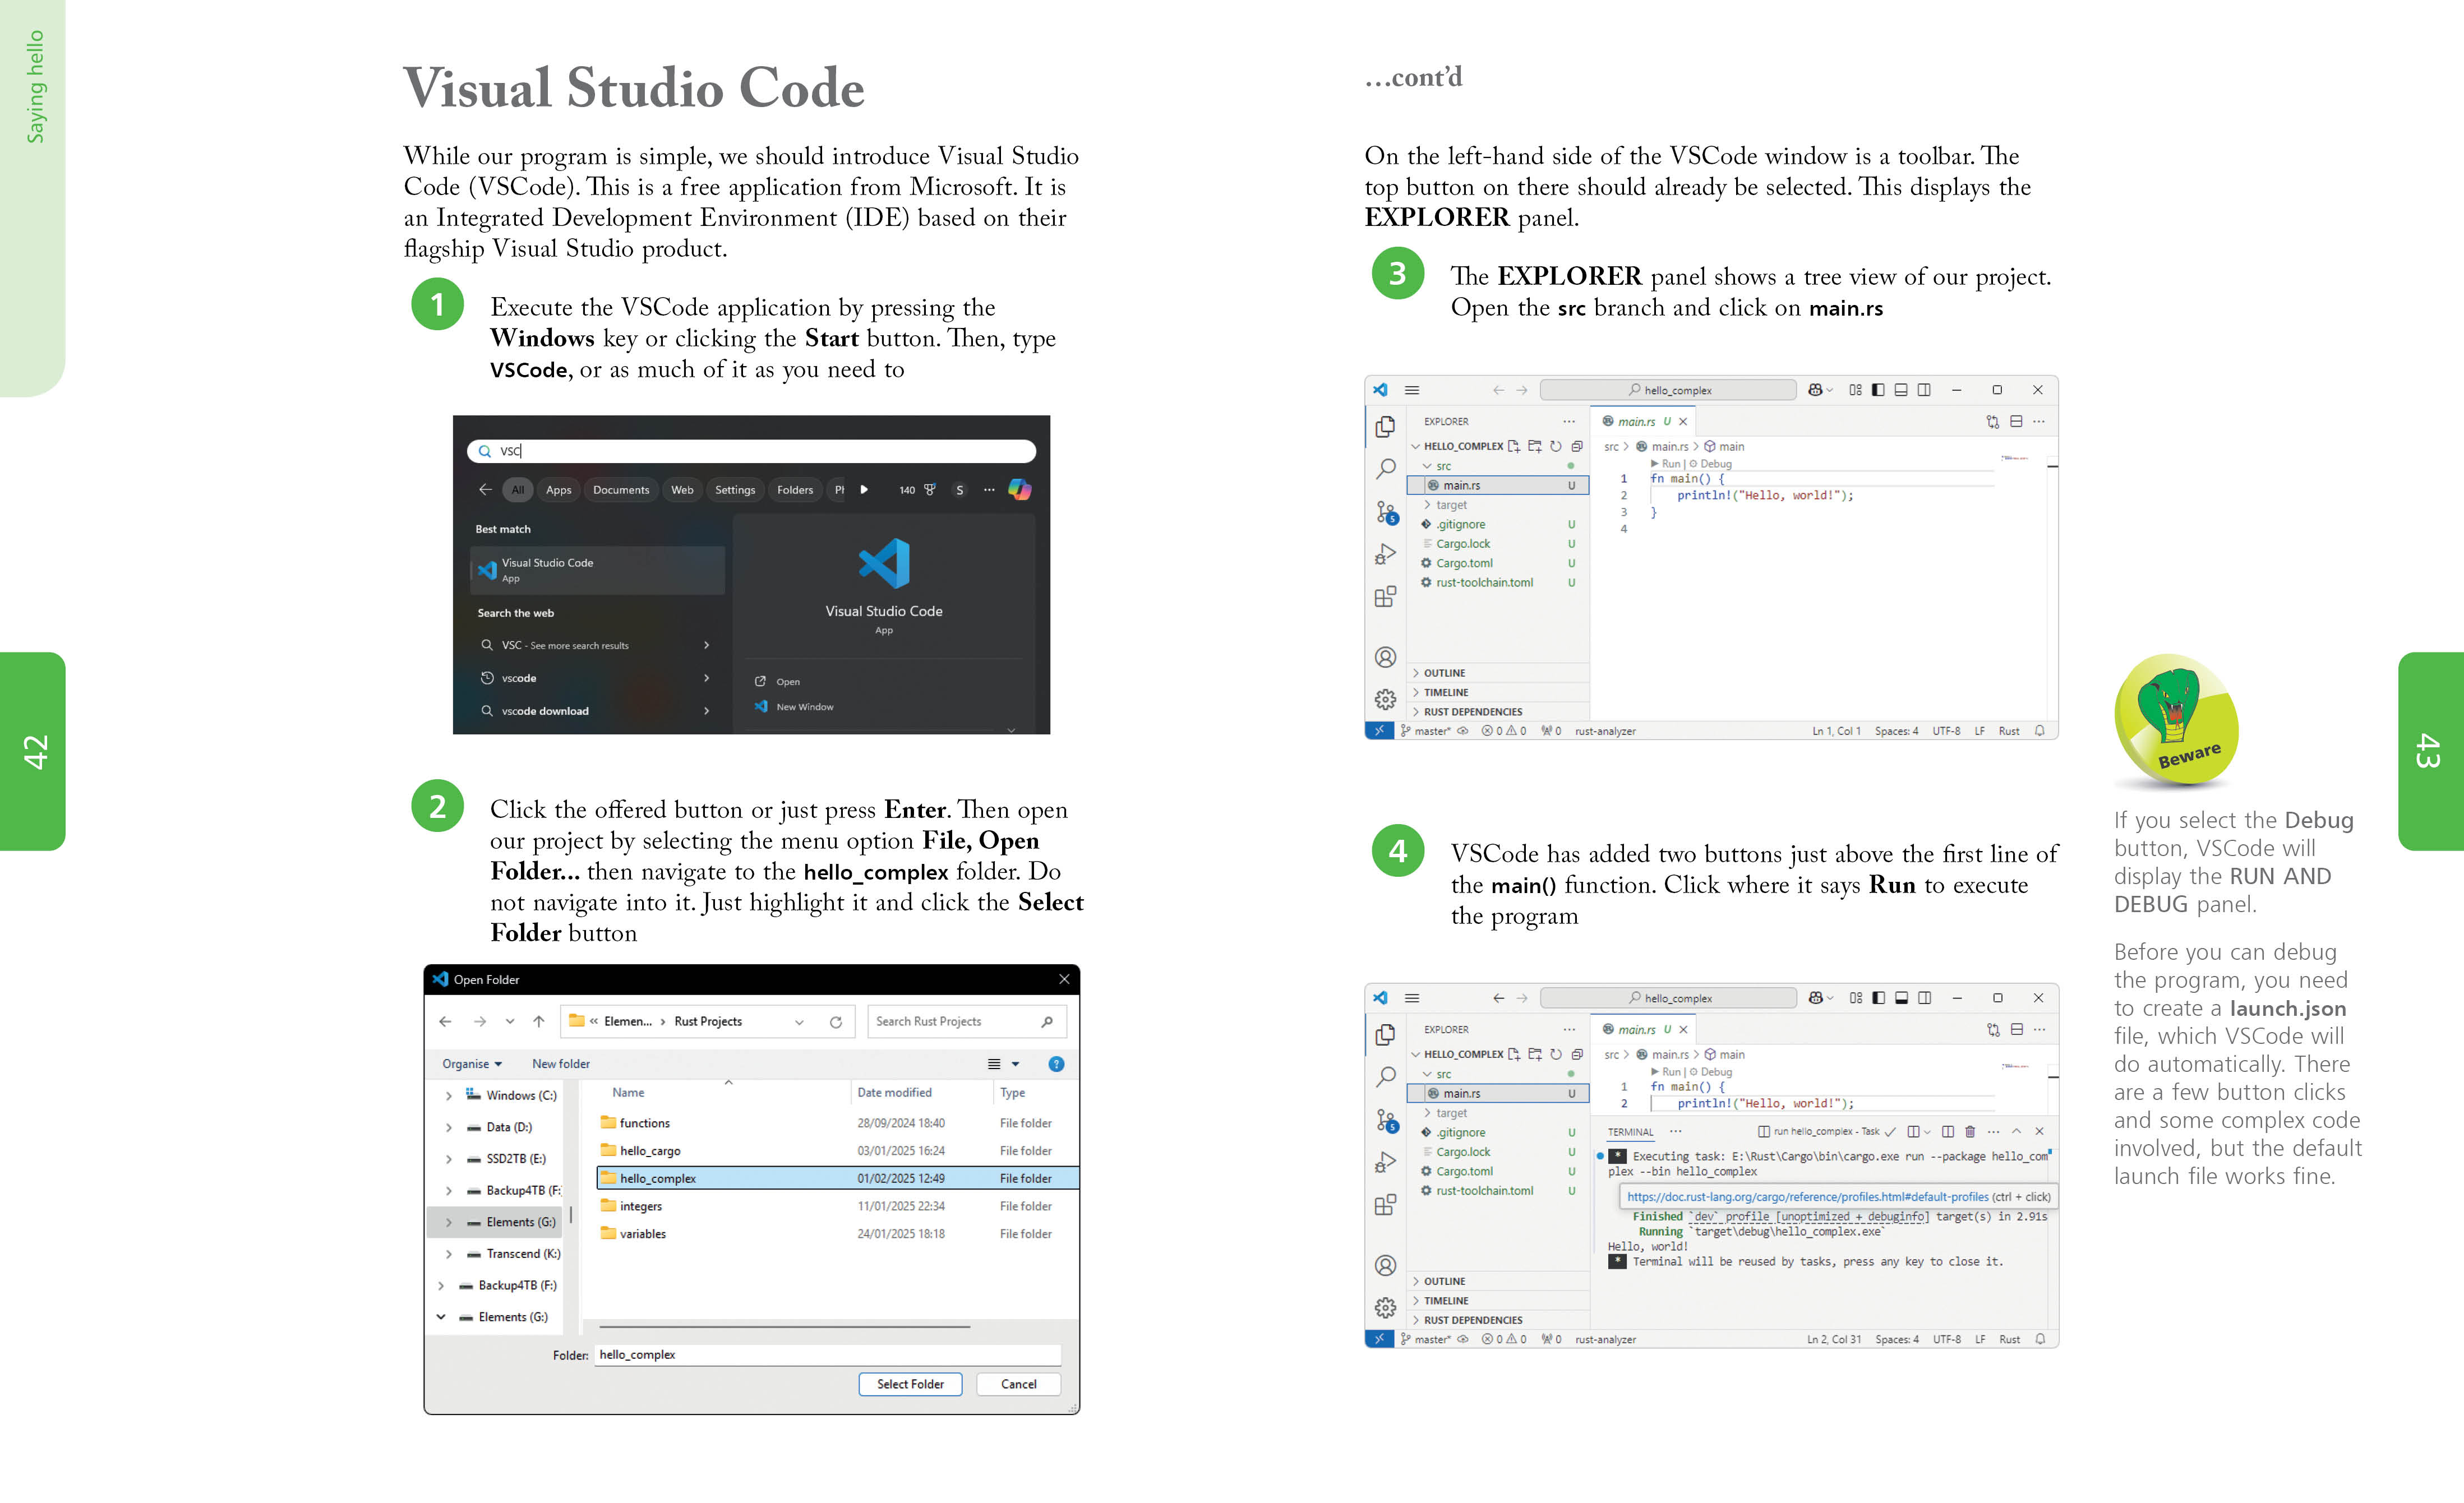Expand target folder in upper VSCode explorer

1427,505
